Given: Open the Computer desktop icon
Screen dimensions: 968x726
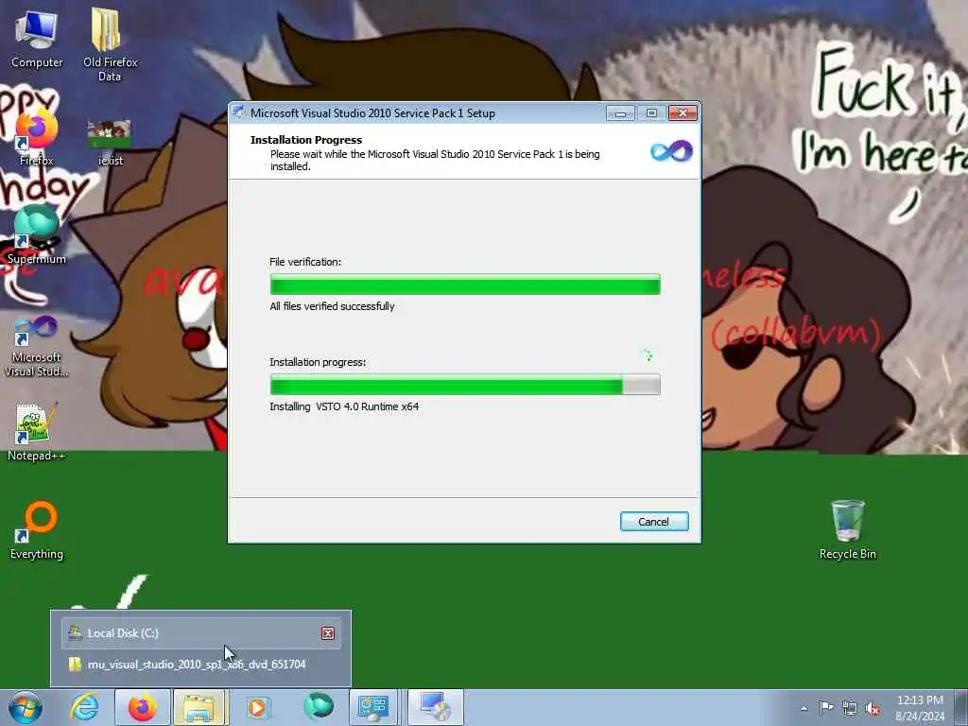Looking at the screenshot, I should [37, 38].
